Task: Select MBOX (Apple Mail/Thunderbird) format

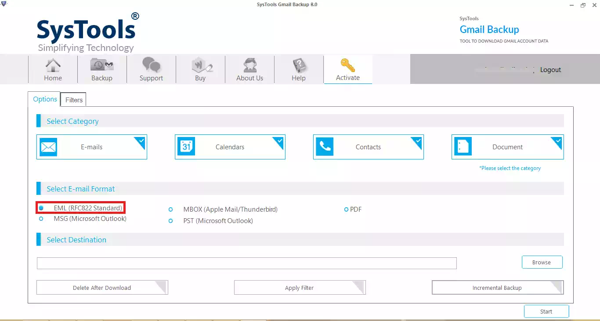Action: pos(170,209)
